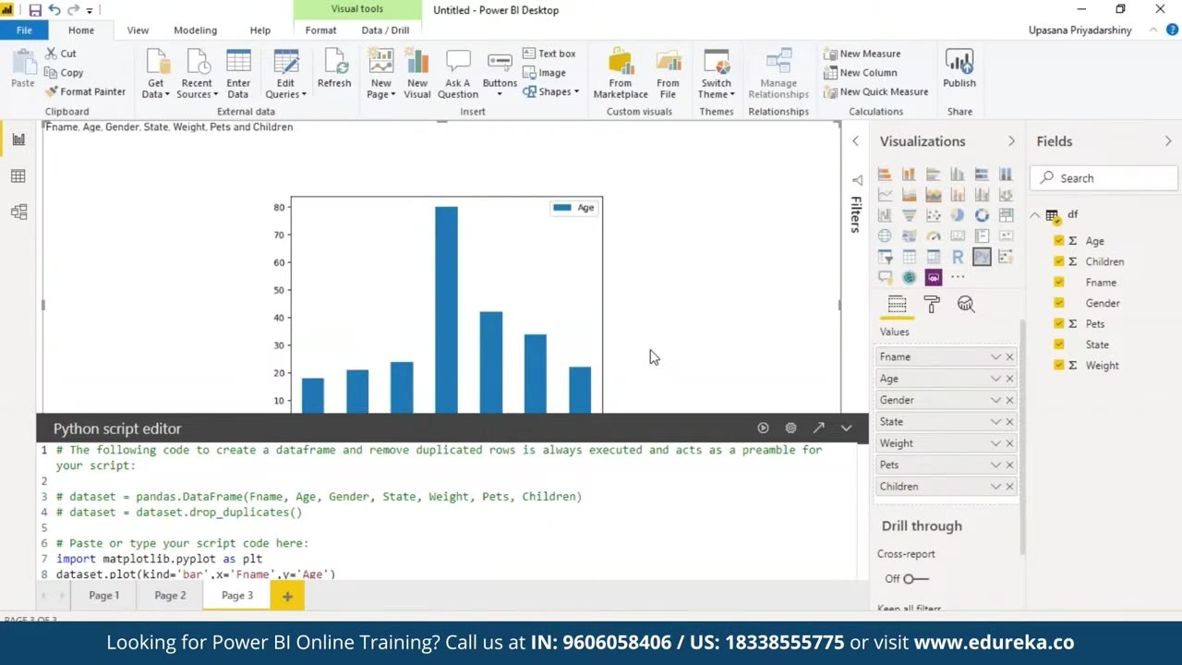Open the Format paint roller pane
Screen dimensions: 1182x665
tap(932, 304)
